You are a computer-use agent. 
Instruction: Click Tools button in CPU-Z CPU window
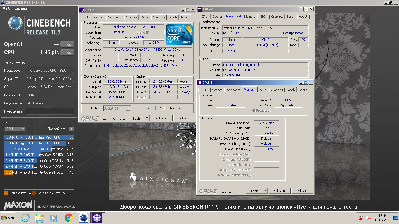click(x=136, y=118)
